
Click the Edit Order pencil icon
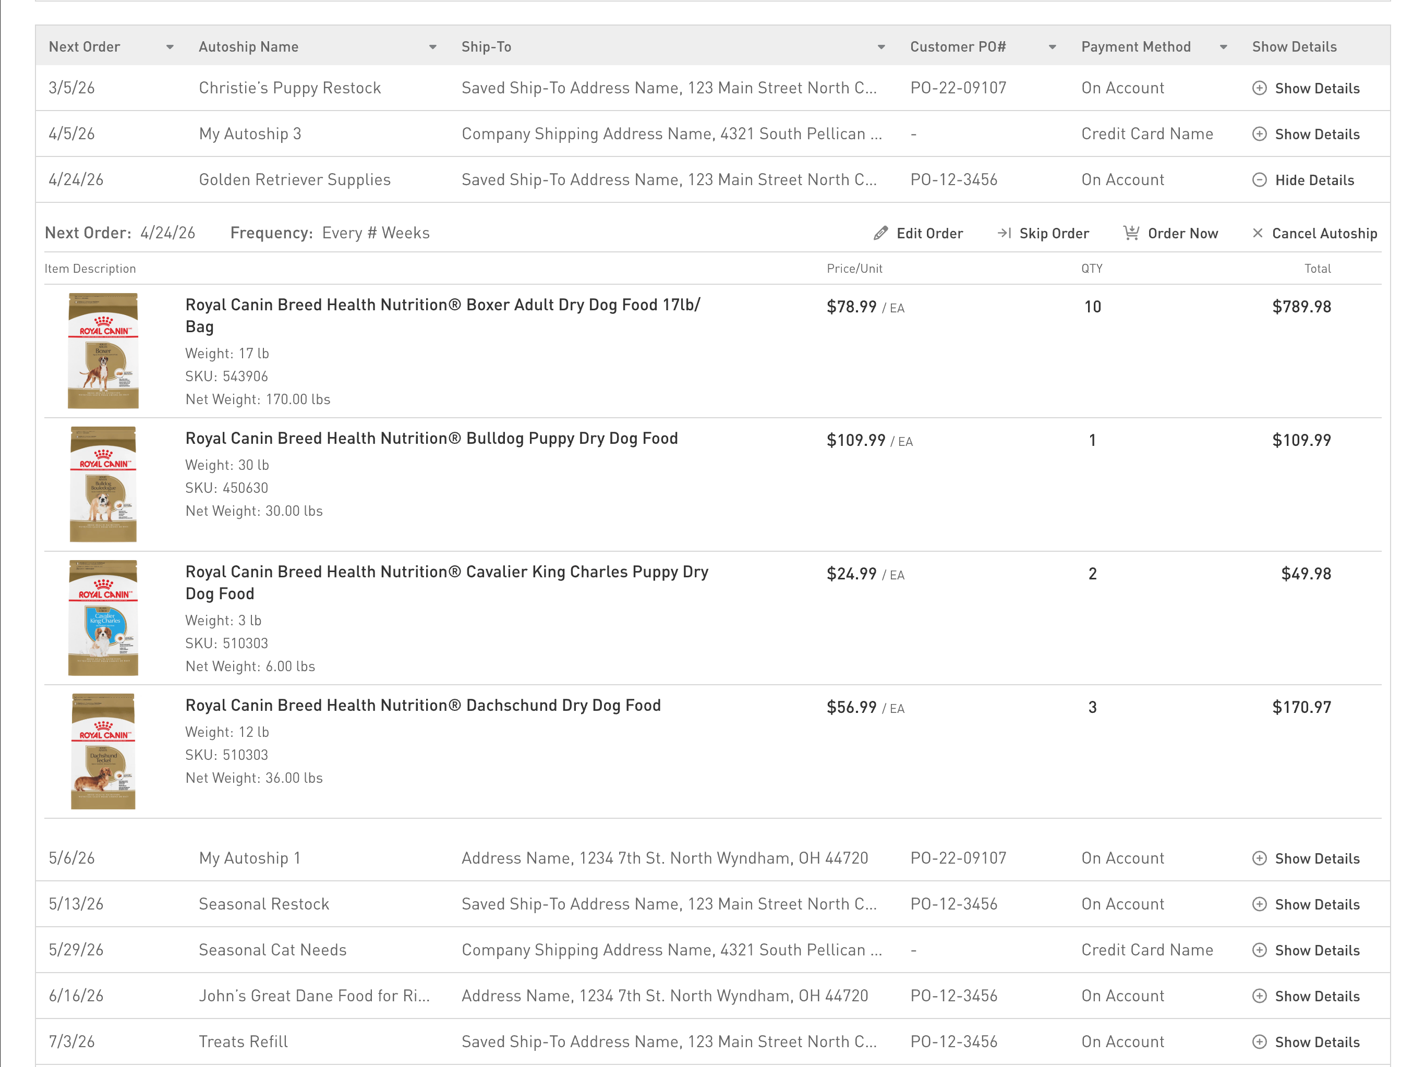[x=880, y=233]
